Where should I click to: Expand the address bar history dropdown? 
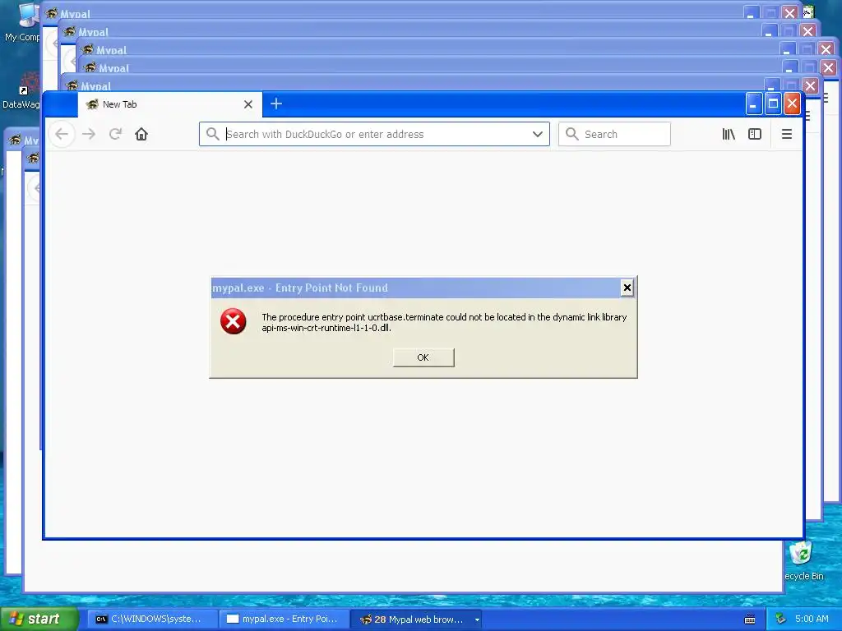click(x=538, y=134)
